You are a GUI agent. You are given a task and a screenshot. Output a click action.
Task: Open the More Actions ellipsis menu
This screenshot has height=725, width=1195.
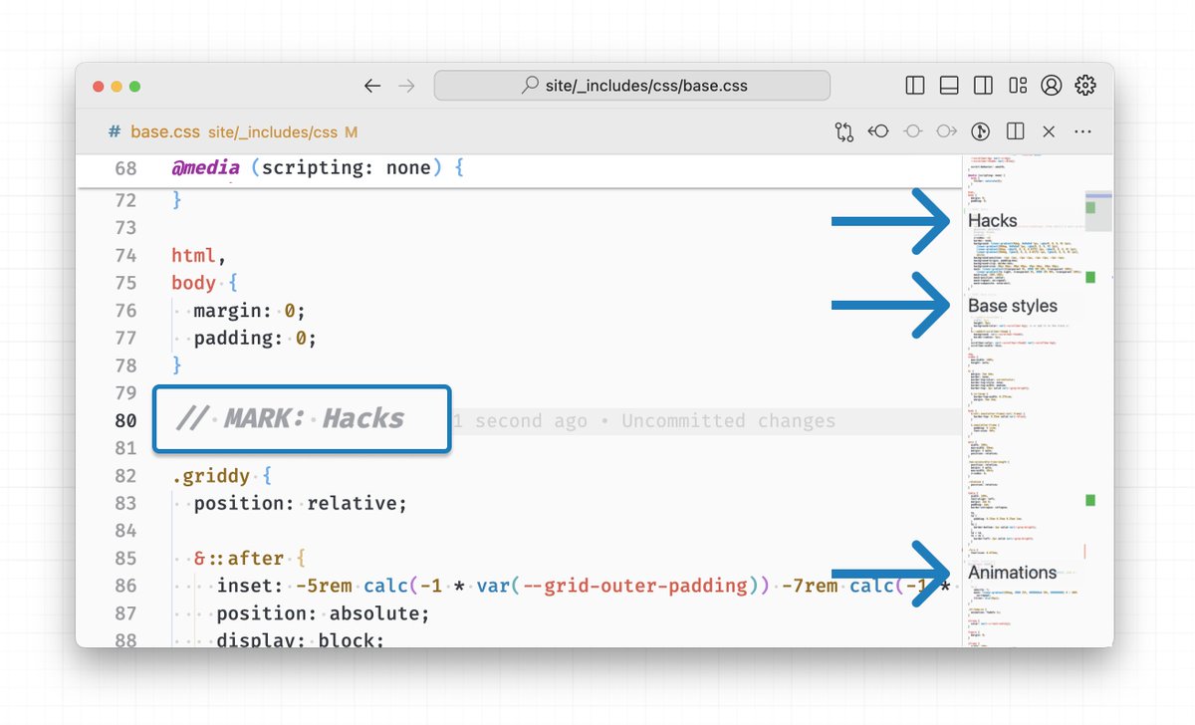1083,131
